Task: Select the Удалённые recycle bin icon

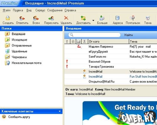Action: (7, 51)
